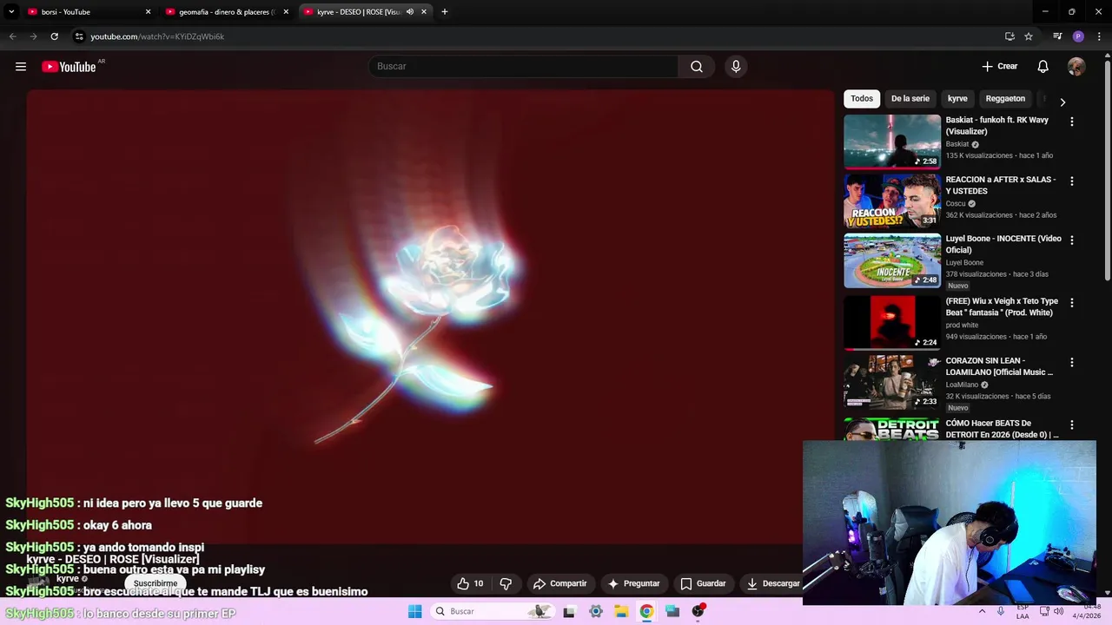Like the video with thumbs up
The image size is (1112, 625).
(x=470, y=583)
